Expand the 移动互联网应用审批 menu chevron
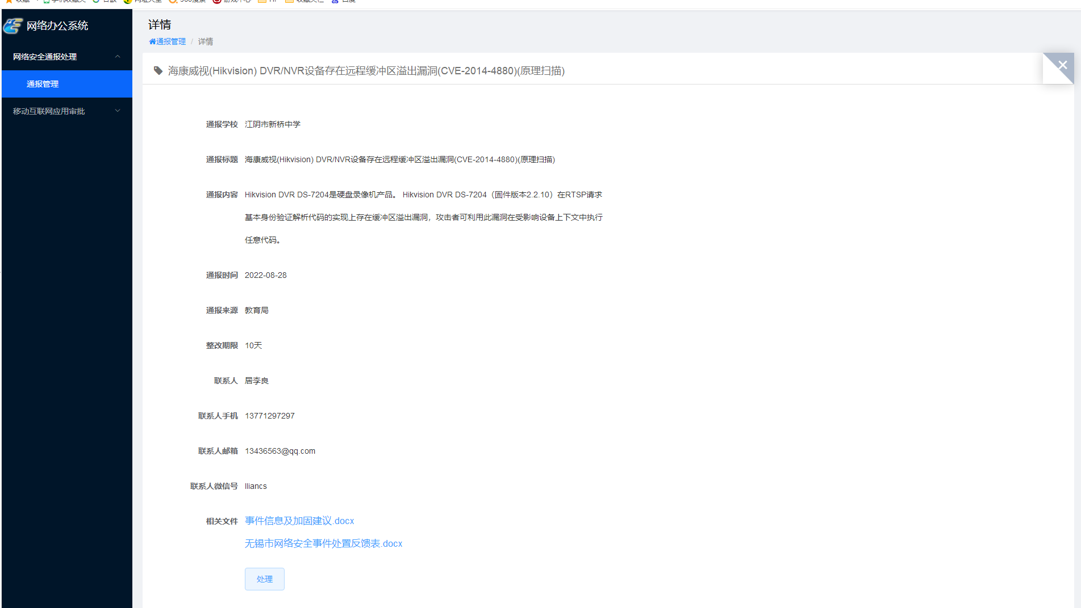This screenshot has width=1081, height=608. [118, 111]
